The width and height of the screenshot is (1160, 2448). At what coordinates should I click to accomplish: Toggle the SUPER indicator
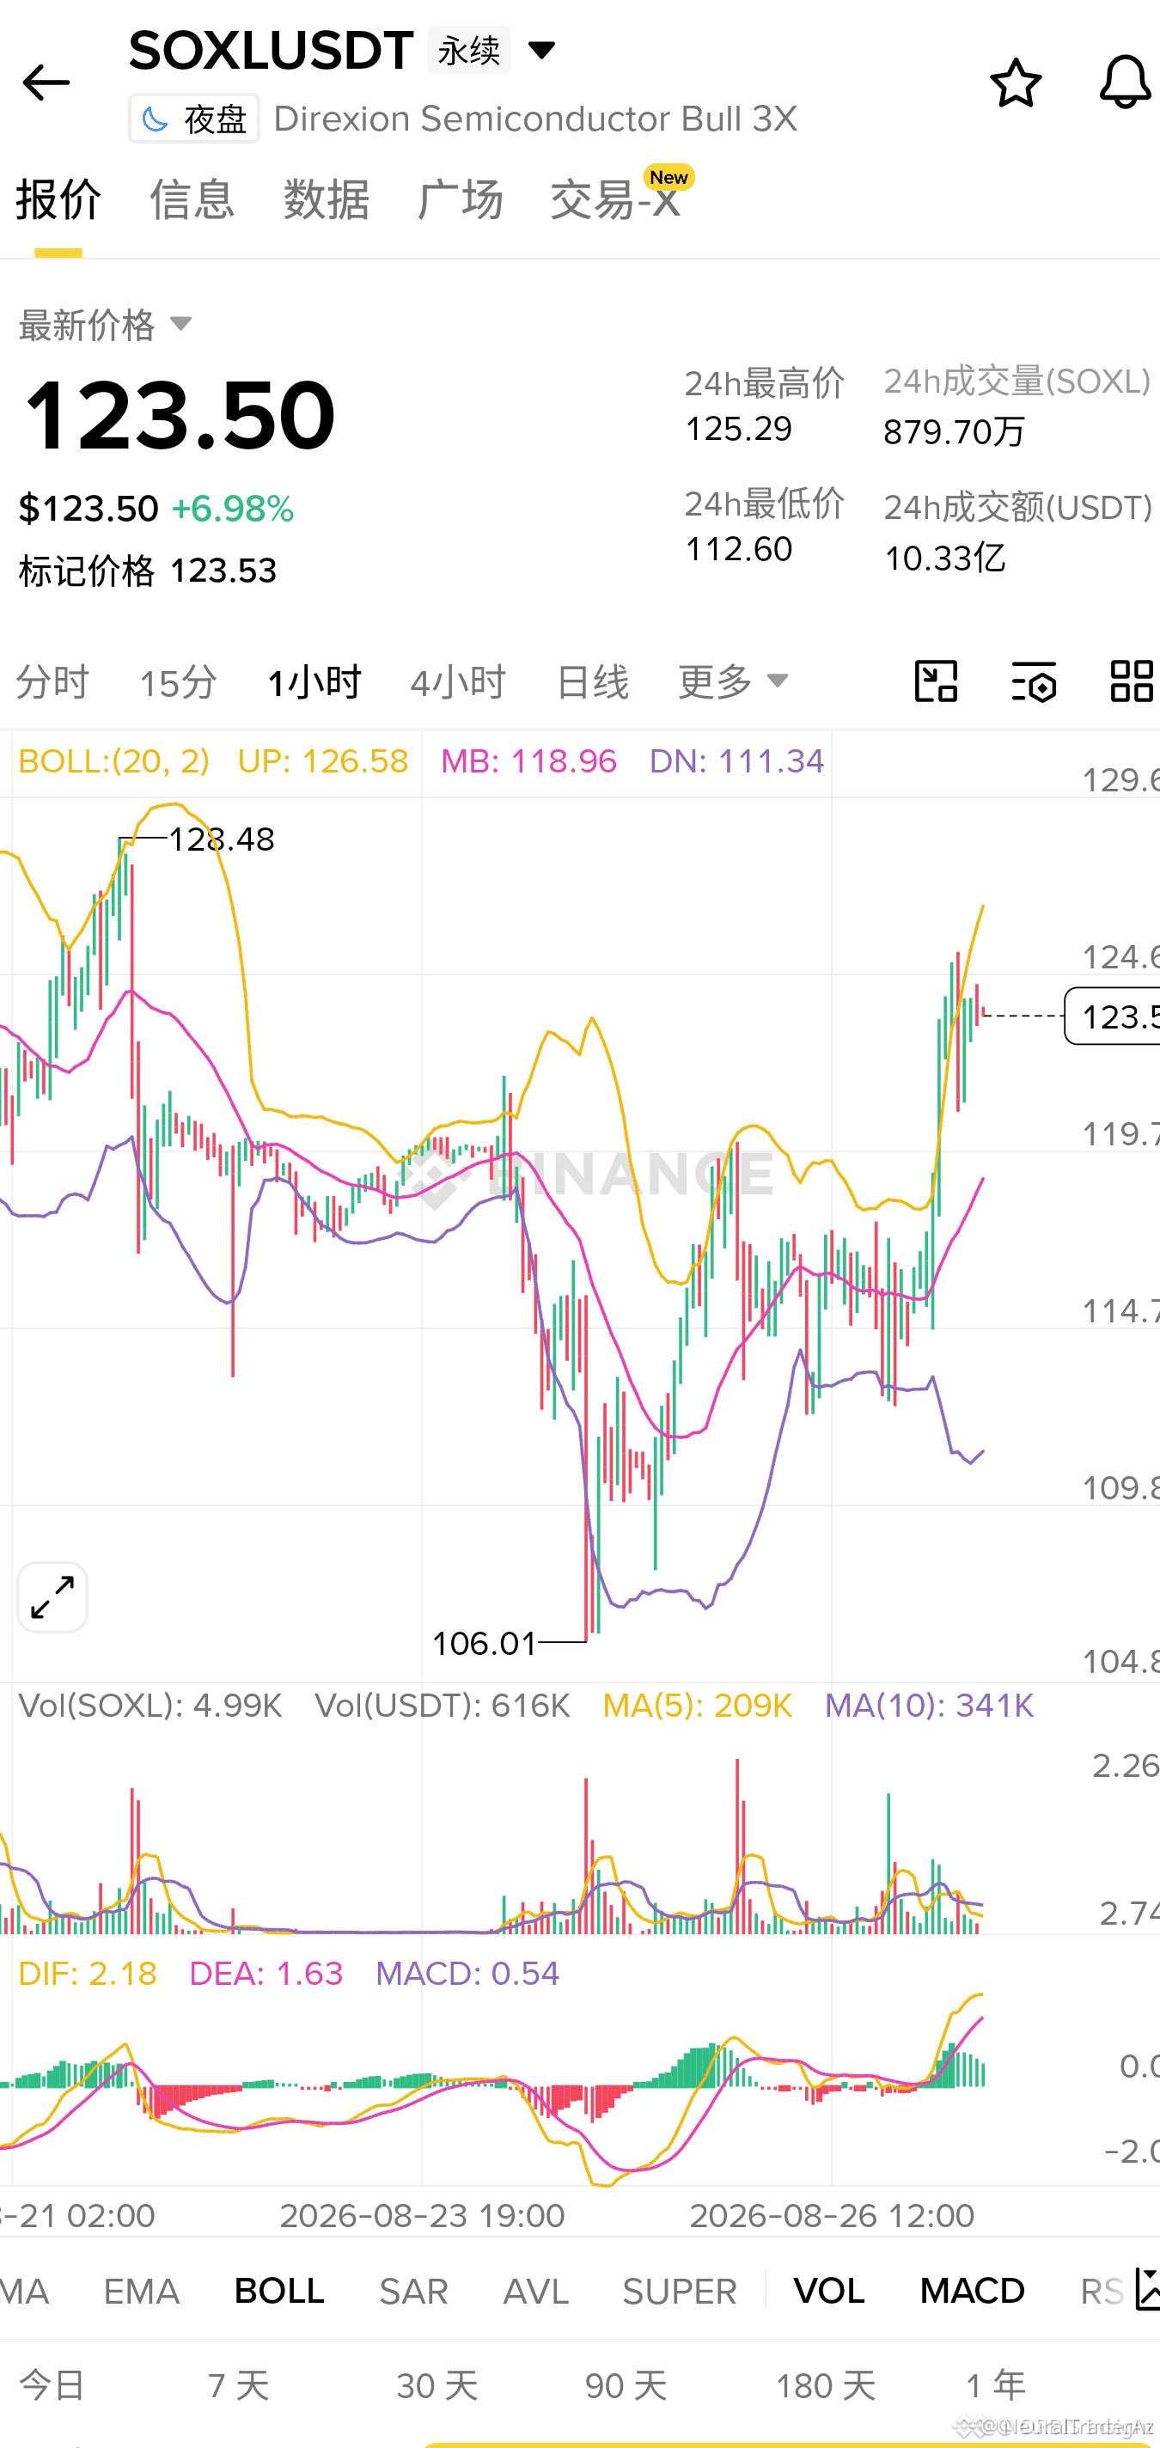(x=680, y=2292)
